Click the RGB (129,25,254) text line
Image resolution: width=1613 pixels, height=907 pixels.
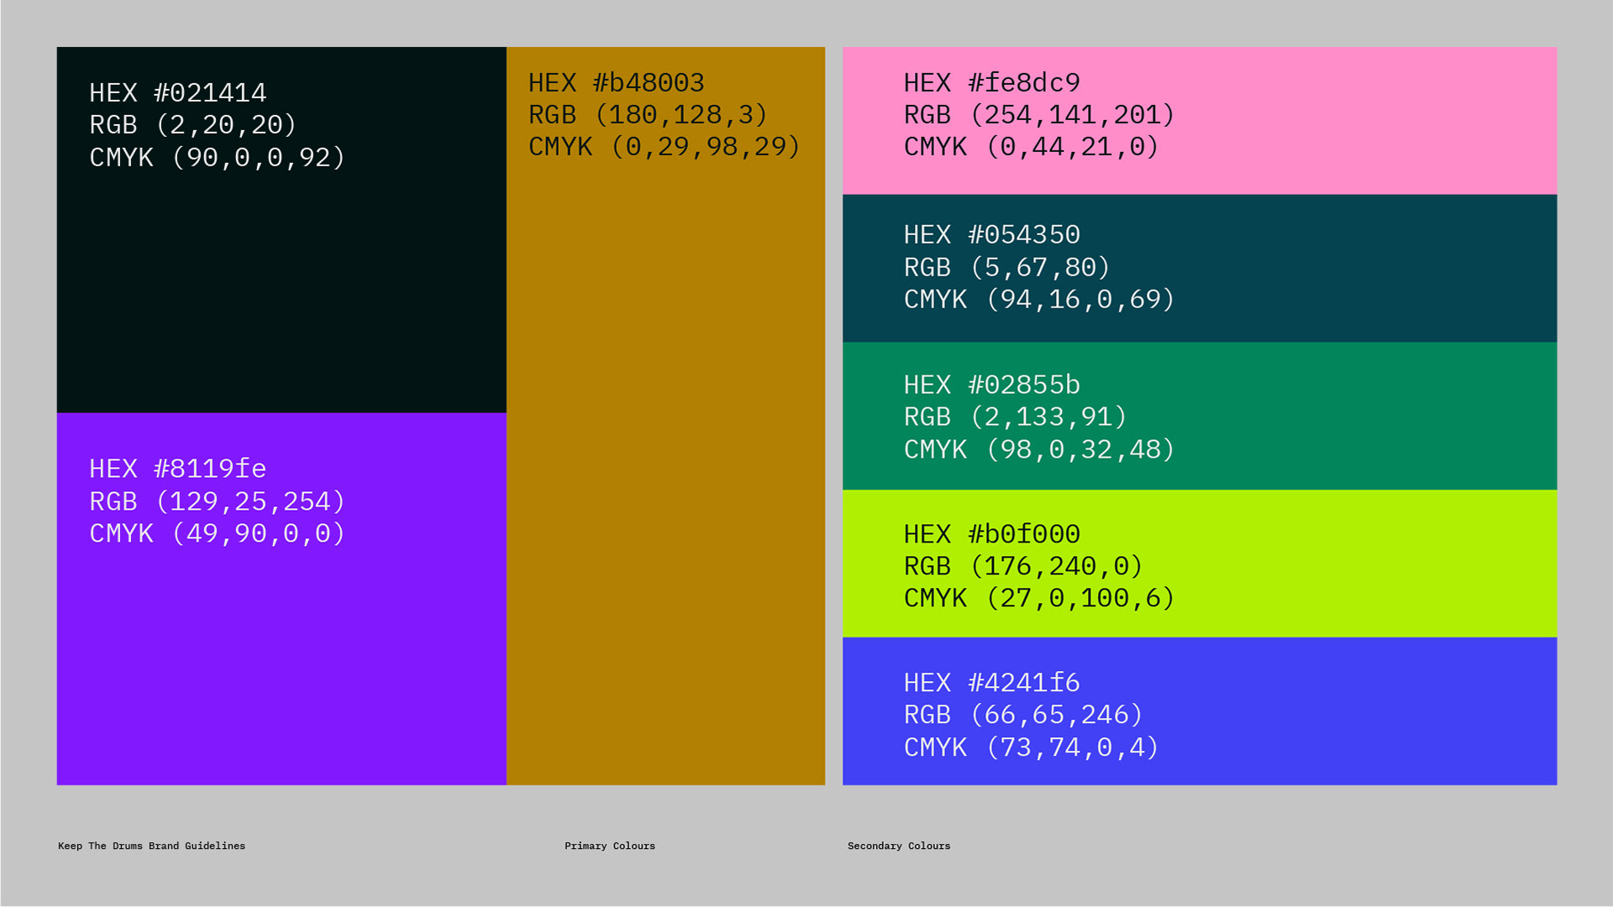[x=217, y=501]
